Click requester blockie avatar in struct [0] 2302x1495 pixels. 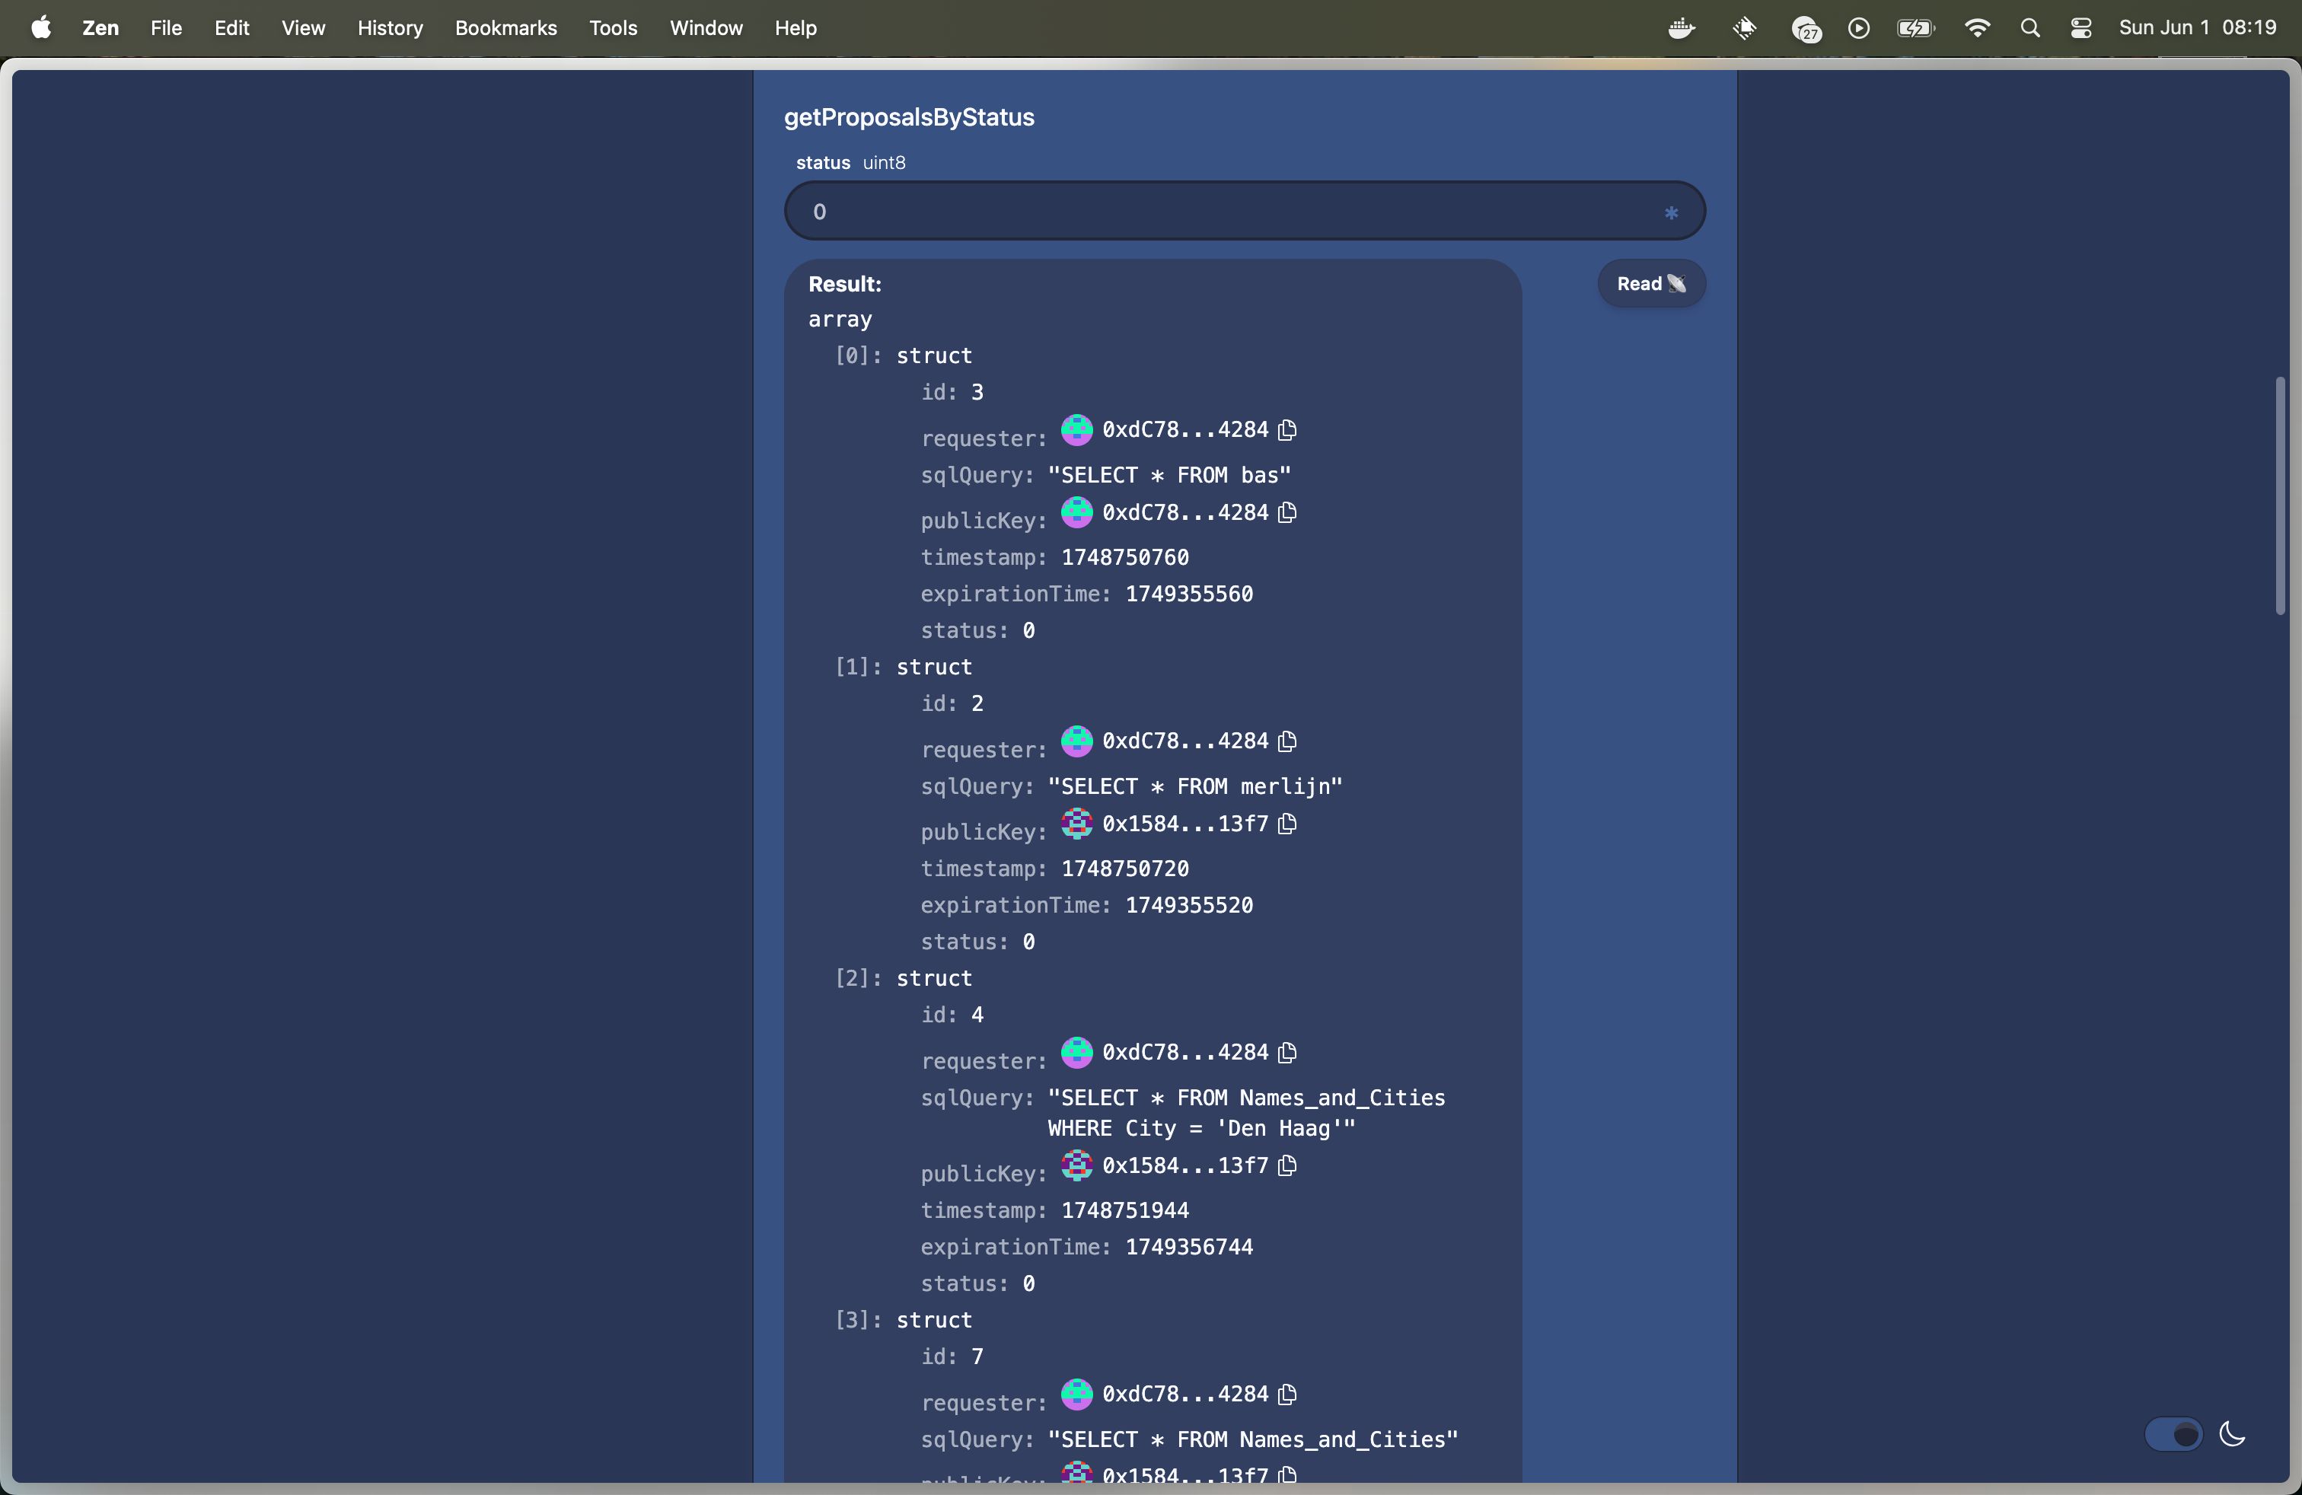pyautogui.click(x=1076, y=429)
